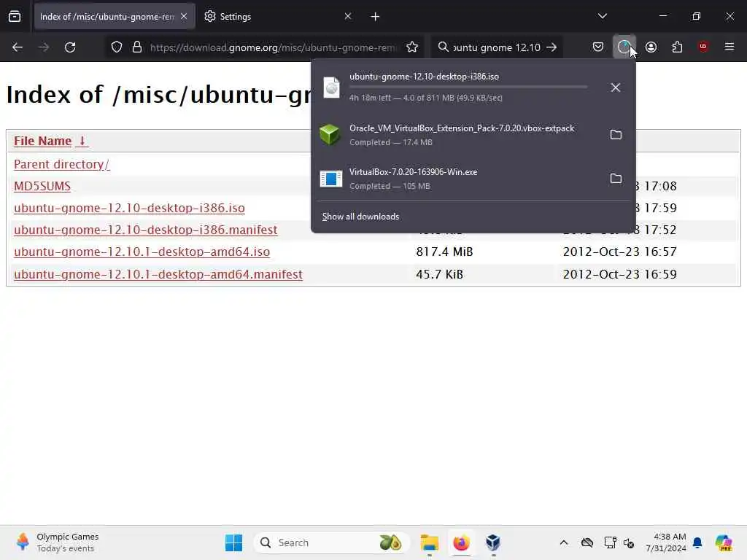Open Parent directory link

click(61, 164)
